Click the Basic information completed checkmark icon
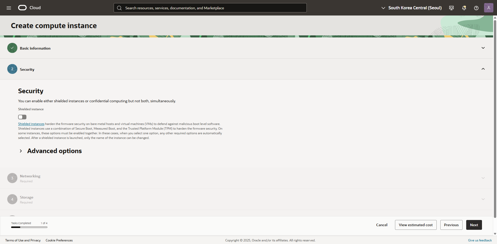Viewport: 497px width, 244px height. 12,48
